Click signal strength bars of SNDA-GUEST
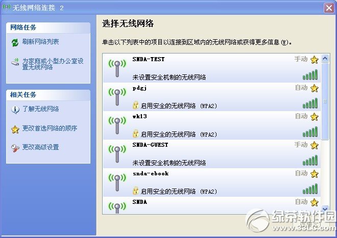The image size is (337, 238). (x=310, y=160)
